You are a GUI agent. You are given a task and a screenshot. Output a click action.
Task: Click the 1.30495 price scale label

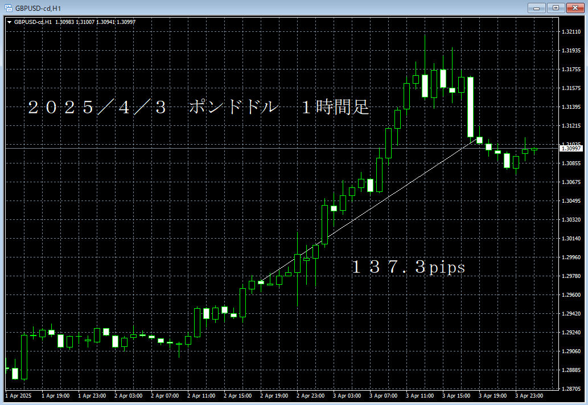tap(571, 201)
